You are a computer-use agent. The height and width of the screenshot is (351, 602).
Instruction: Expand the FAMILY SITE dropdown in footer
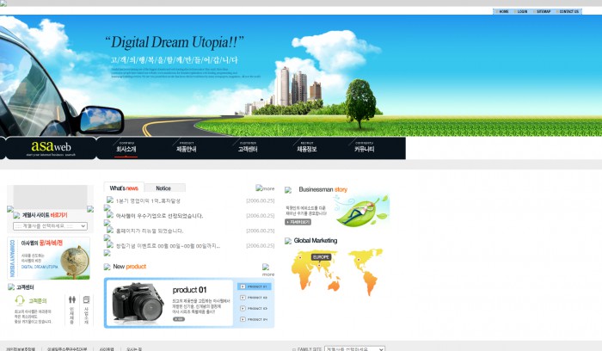point(354,348)
